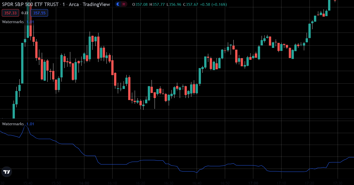Click the +0.58 (+0.16%) change value

(214, 5)
